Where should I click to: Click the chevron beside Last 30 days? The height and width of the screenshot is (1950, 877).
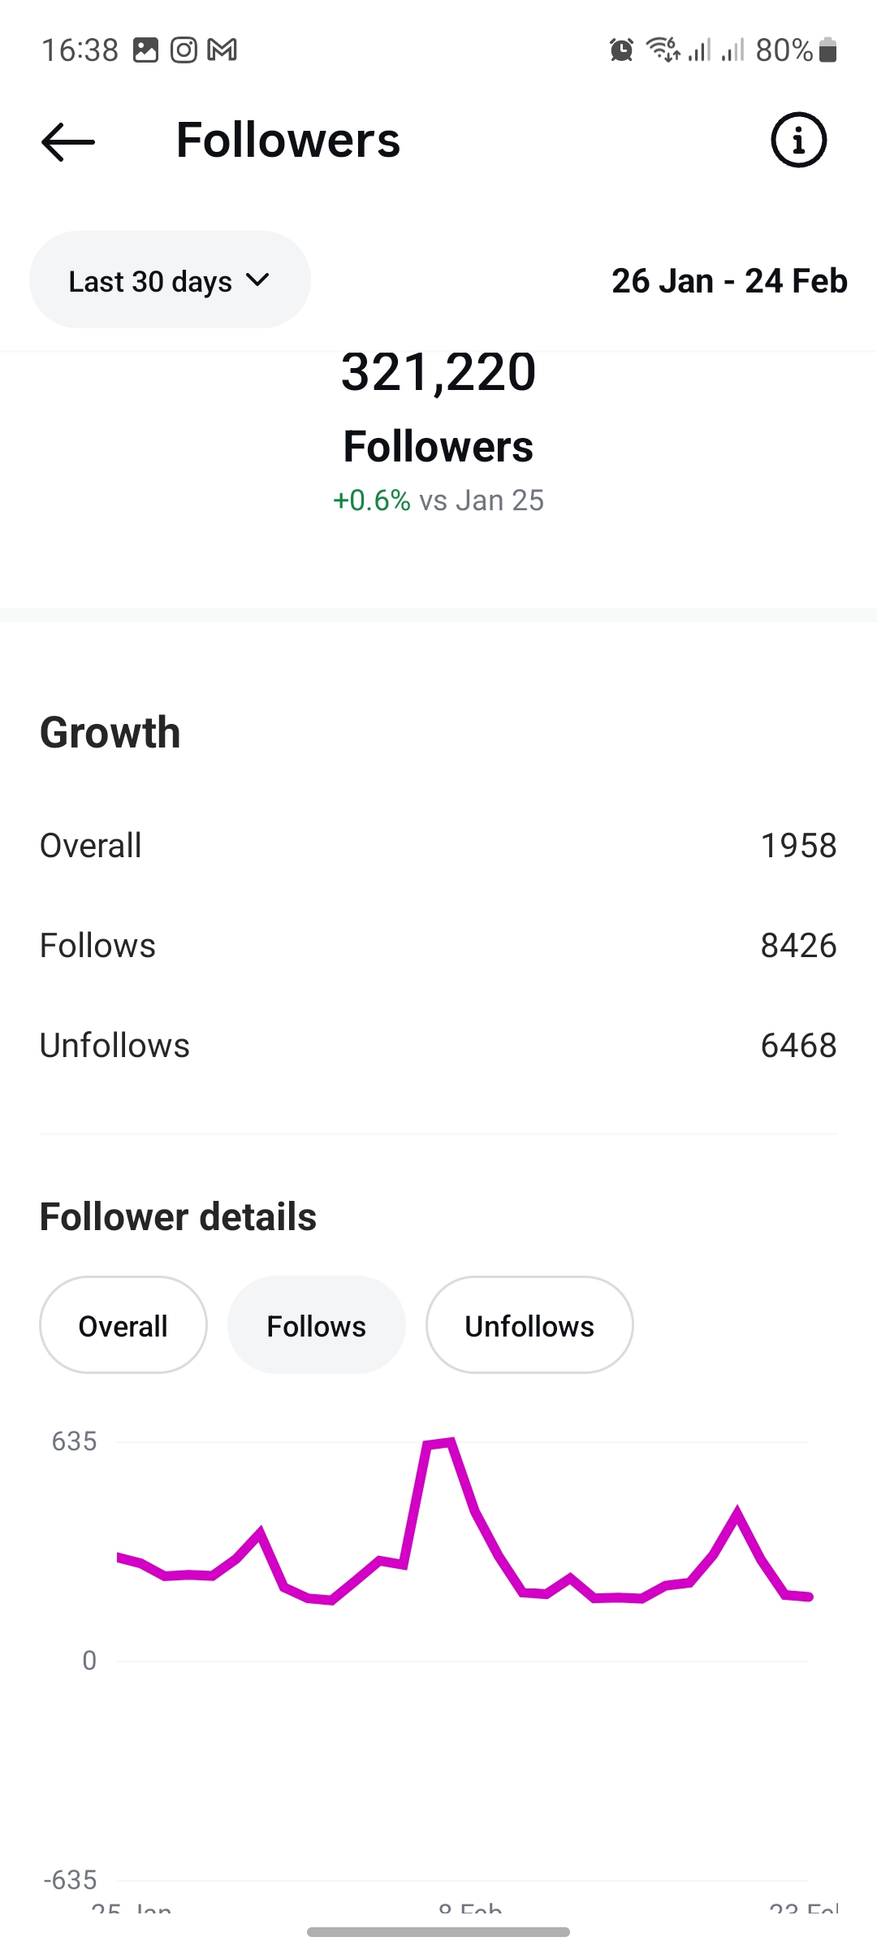[257, 280]
